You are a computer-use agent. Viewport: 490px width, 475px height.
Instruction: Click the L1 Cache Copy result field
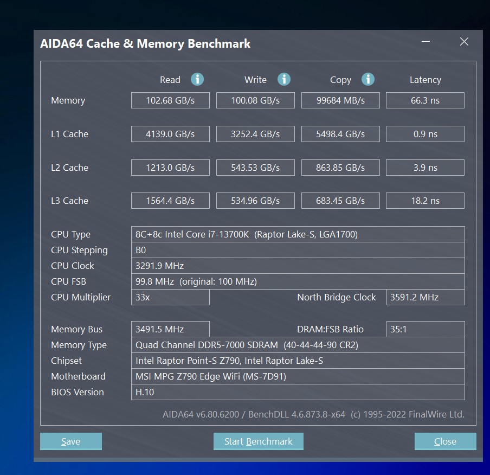coord(340,133)
